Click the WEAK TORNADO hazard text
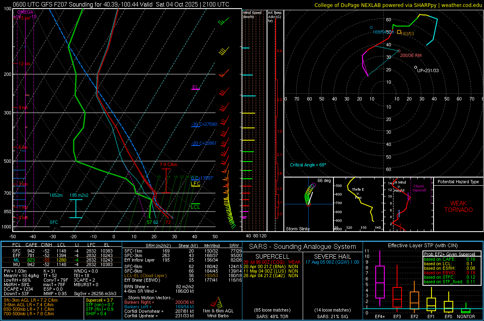This screenshot has width=484, height=321. [459, 207]
